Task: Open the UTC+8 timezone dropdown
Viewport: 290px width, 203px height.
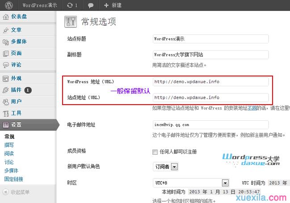Action: point(191,183)
